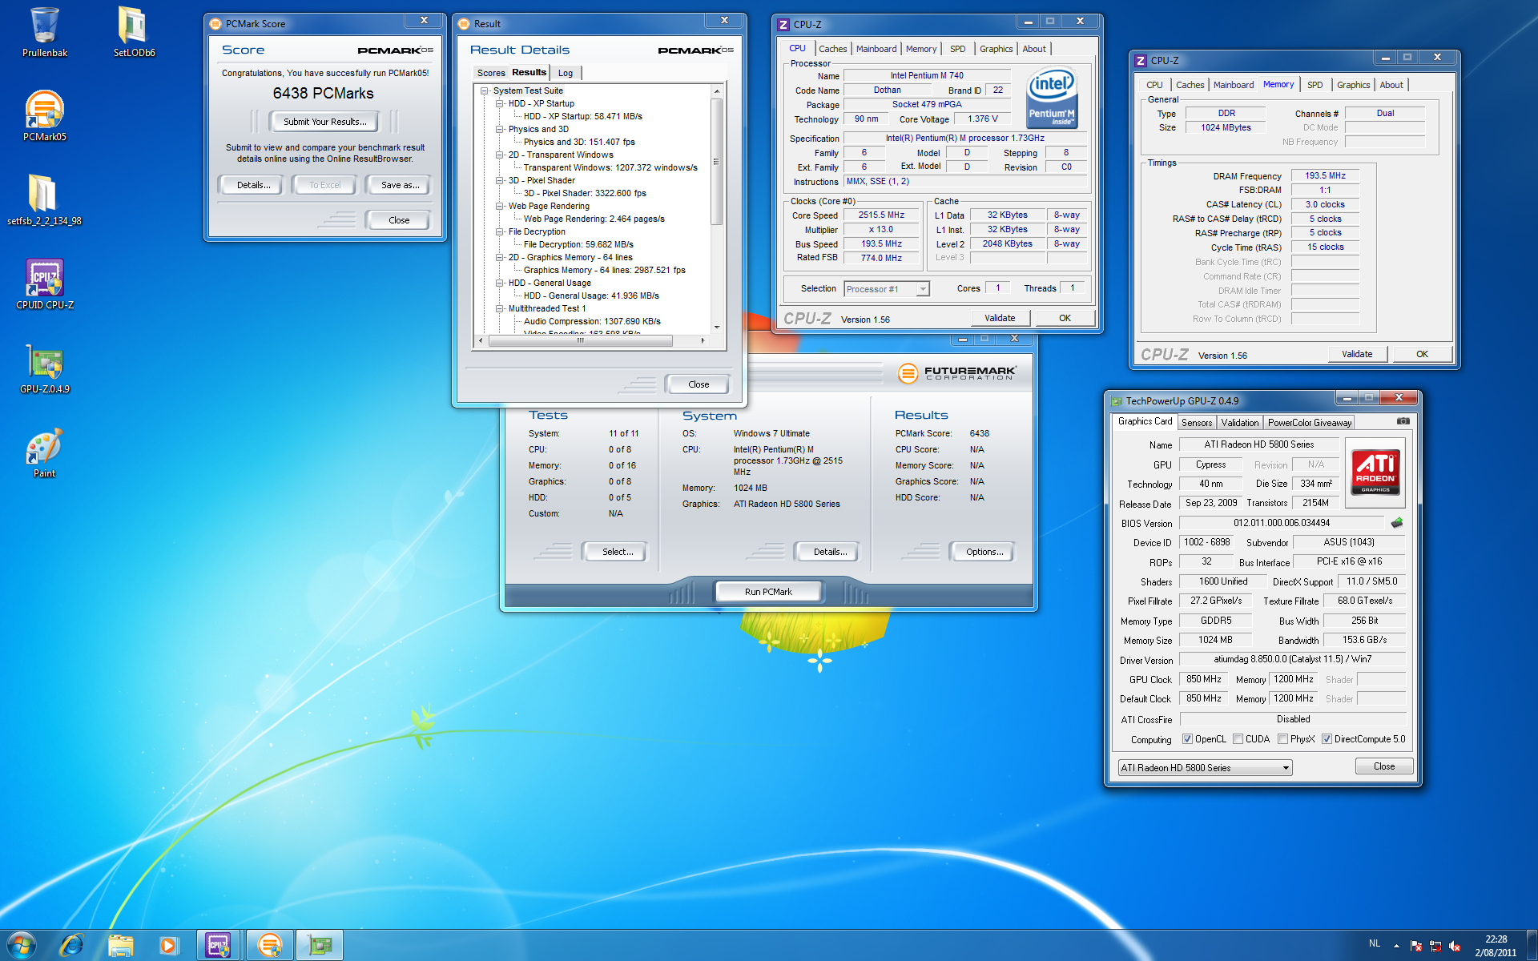
Task: Click the horizontal scrollbar thumb in results tree
Action: 581,340
